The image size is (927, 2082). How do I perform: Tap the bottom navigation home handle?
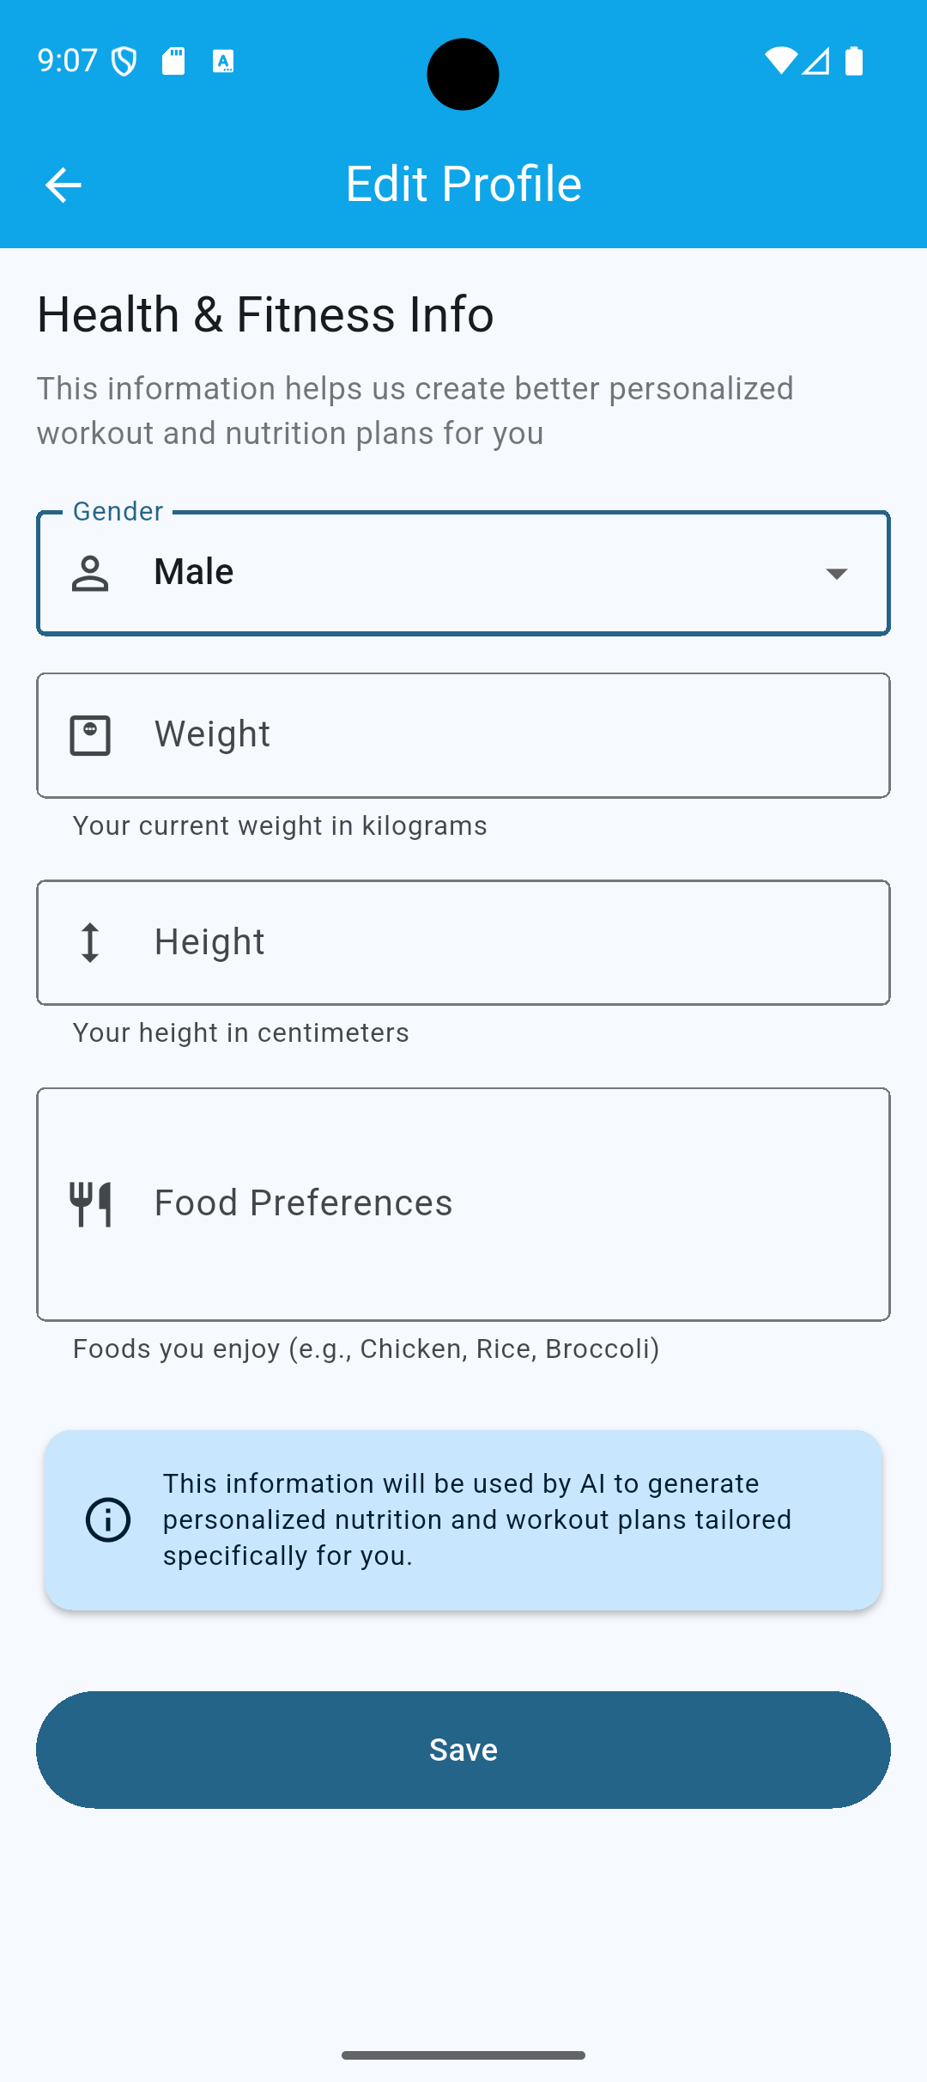(x=463, y=2055)
